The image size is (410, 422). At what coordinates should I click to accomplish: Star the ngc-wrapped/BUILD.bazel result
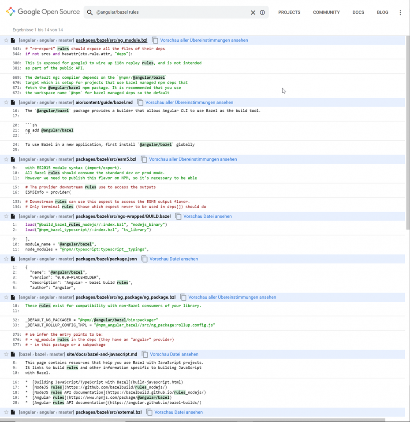(6, 217)
